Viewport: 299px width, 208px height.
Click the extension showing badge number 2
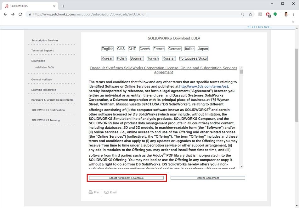pyautogui.click(x=268, y=14)
